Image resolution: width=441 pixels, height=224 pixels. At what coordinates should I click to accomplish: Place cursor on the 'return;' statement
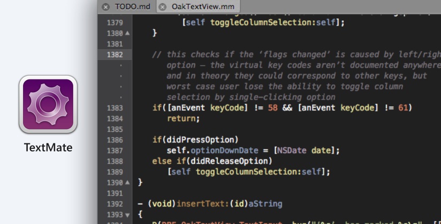click(183, 118)
